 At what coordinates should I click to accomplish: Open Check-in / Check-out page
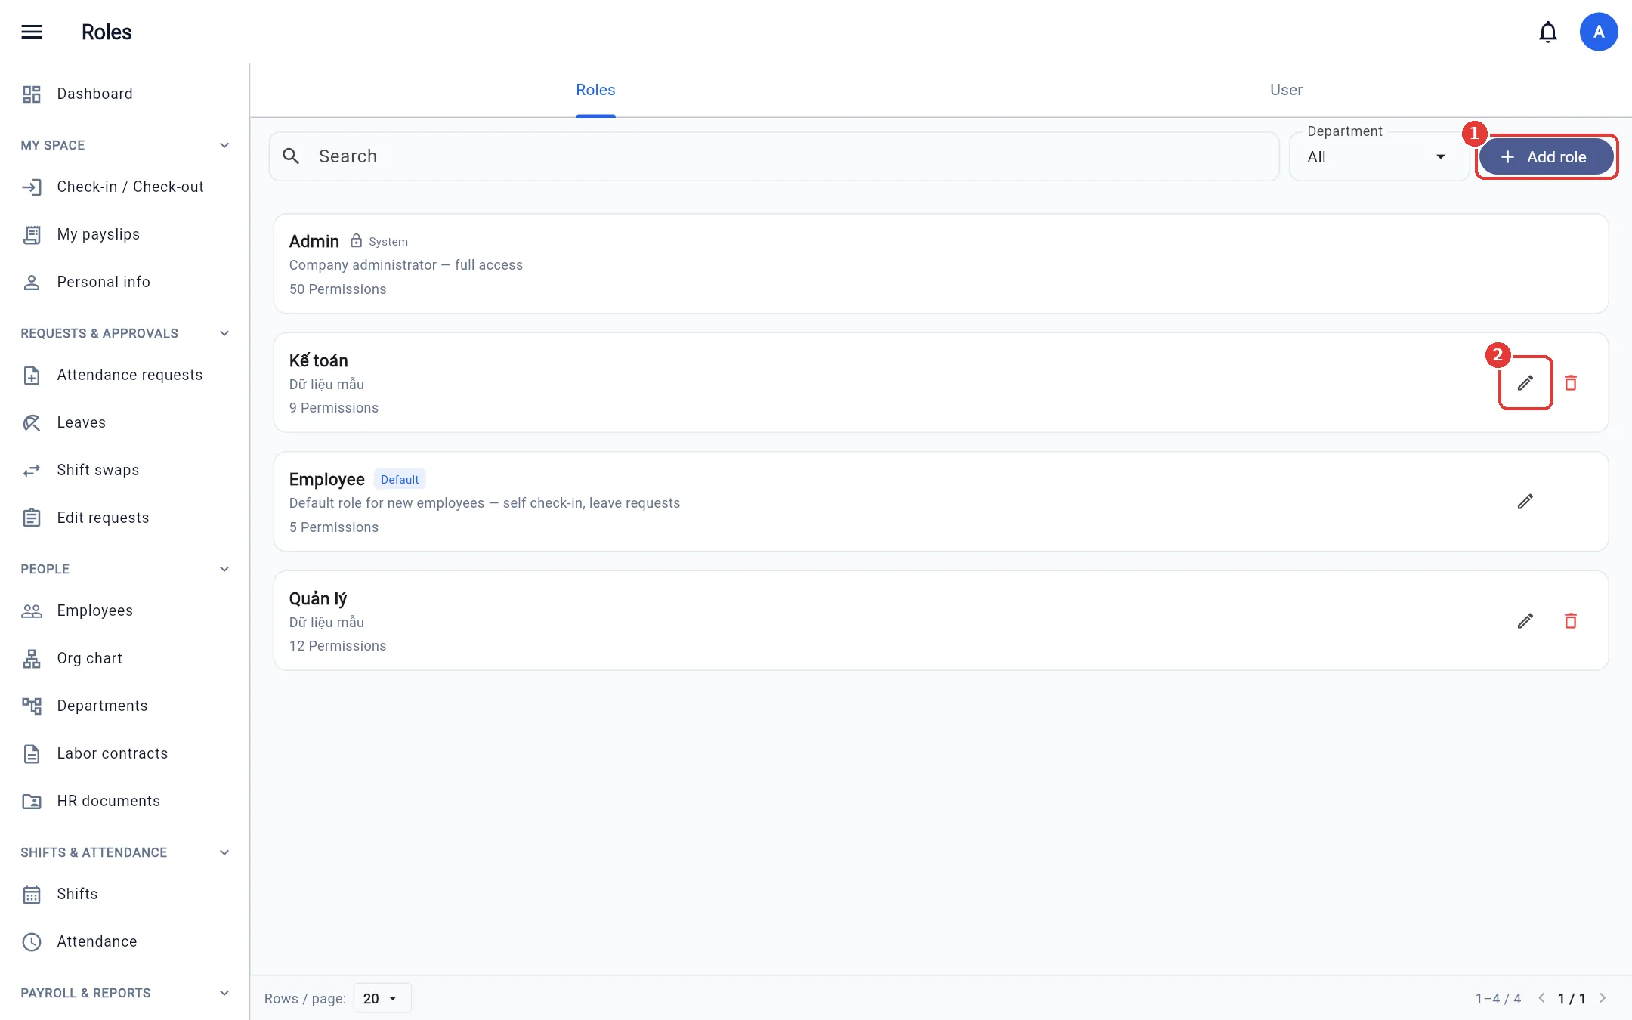[x=125, y=187]
